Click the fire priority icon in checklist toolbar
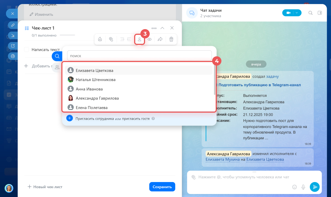The image size is (331, 197). pos(100,39)
